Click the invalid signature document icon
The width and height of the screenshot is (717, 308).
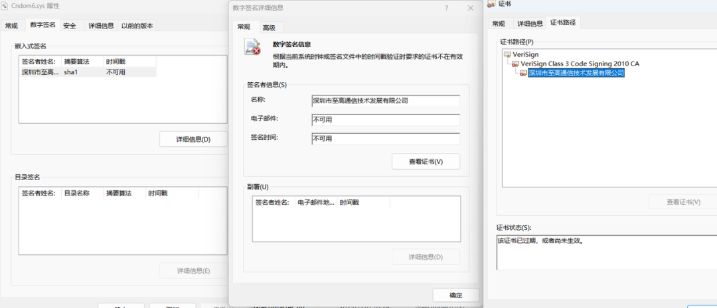pyautogui.click(x=252, y=47)
